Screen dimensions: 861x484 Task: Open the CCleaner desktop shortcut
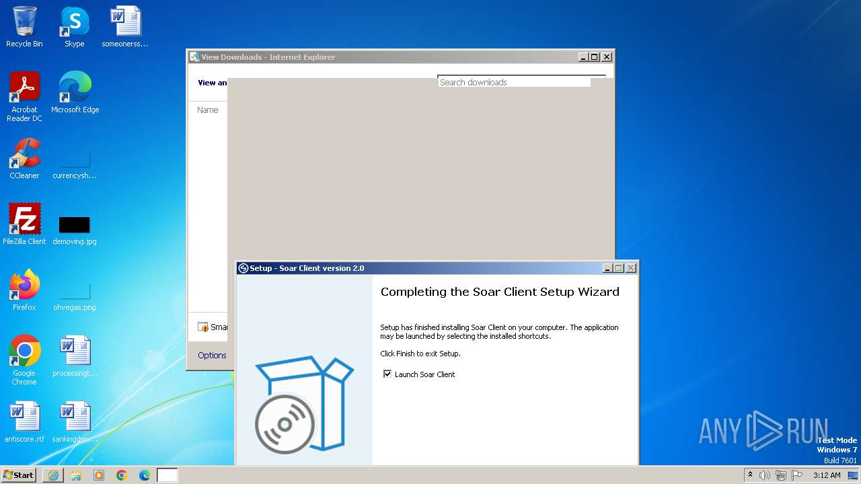(x=24, y=159)
